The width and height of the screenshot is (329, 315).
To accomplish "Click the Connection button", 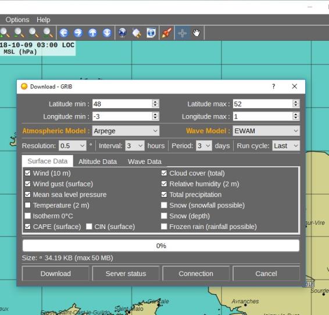I will (196, 274).
